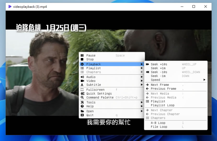Click the Video camera icon

click(82, 81)
